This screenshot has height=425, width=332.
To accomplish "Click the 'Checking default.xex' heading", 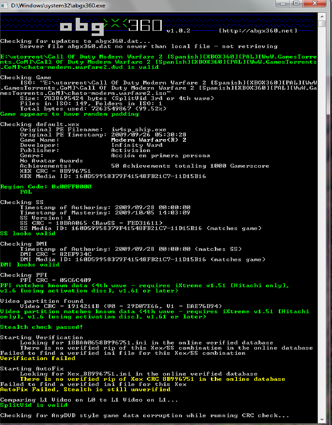I will [x=40, y=124].
